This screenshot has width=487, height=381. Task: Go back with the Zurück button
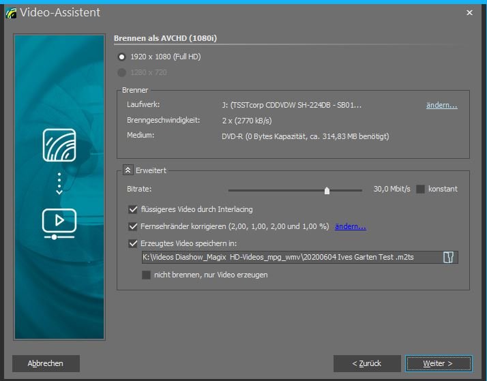(366, 363)
